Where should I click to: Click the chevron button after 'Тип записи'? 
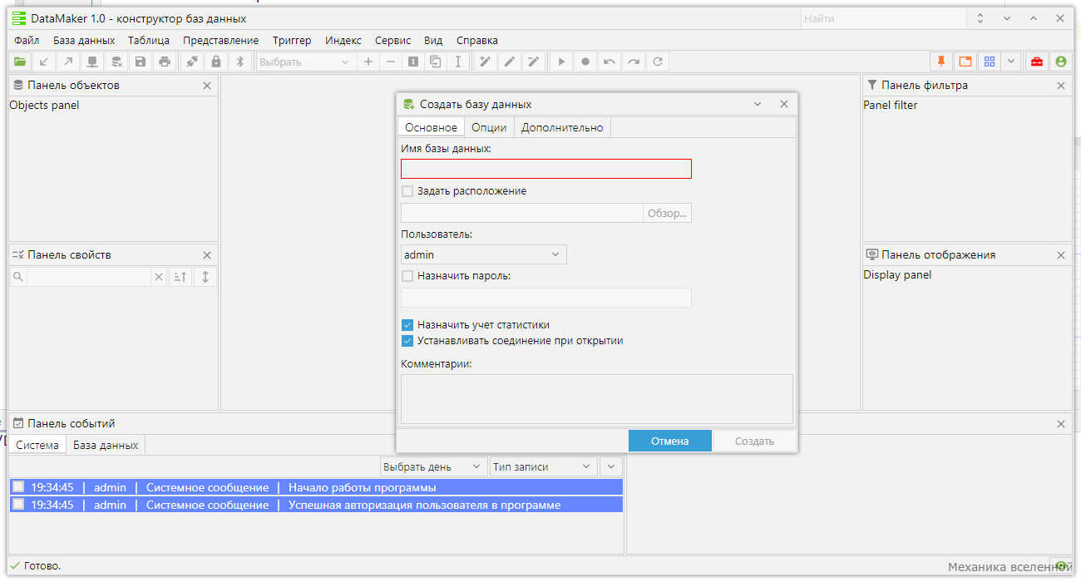pyautogui.click(x=611, y=466)
